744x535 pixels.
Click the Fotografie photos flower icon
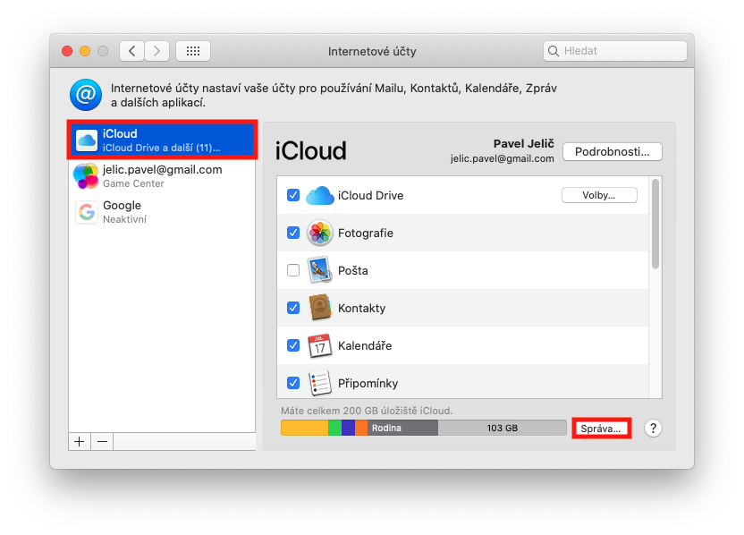click(319, 233)
